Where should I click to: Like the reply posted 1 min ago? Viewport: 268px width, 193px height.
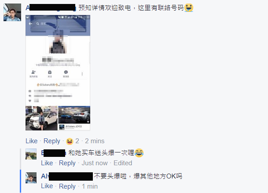[x=47, y=186]
